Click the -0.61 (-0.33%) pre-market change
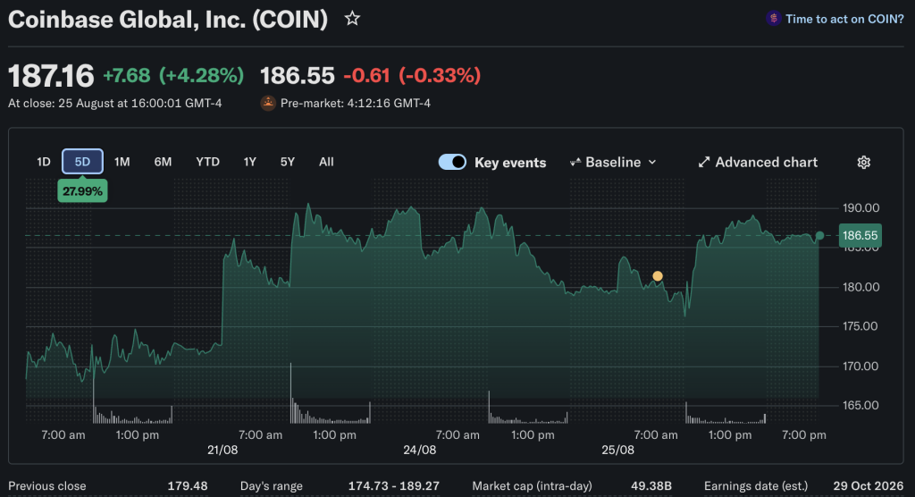This screenshot has width=915, height=497. click(412, 75)
